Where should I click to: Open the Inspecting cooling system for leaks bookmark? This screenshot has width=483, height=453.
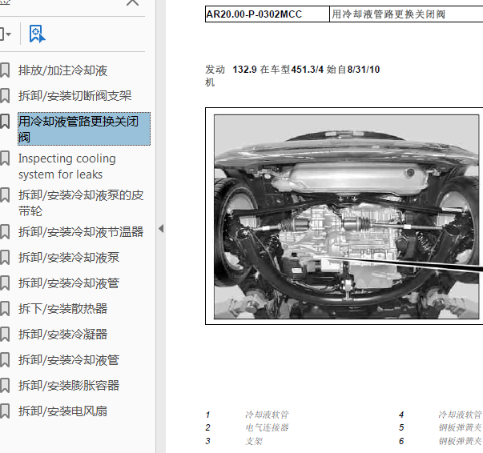pos(66,166)
